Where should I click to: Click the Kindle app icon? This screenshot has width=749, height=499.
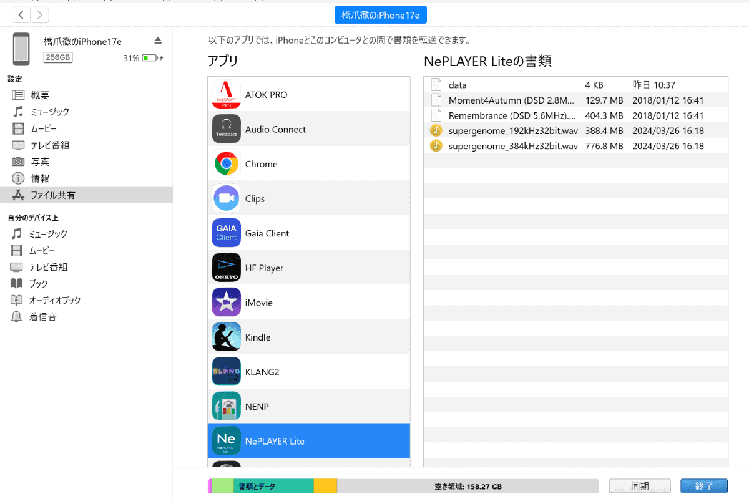(226, 336)
